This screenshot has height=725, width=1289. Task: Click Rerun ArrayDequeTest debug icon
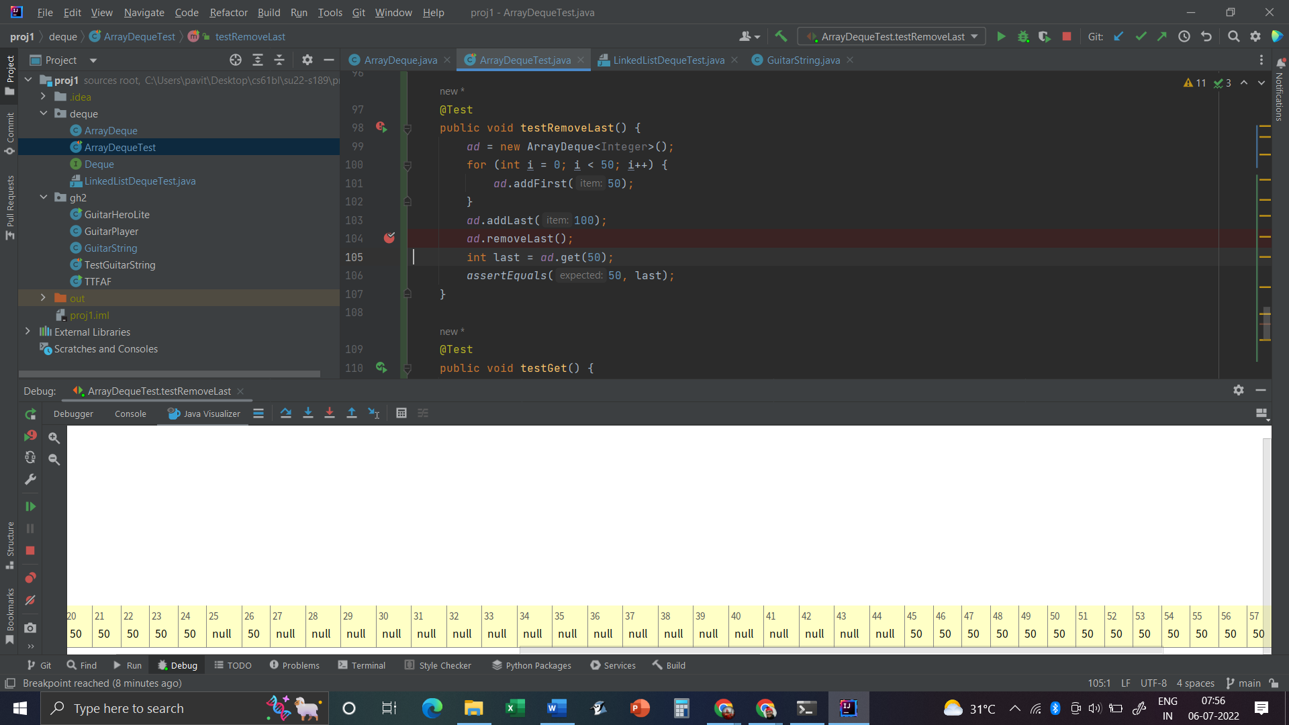[30, 415]
